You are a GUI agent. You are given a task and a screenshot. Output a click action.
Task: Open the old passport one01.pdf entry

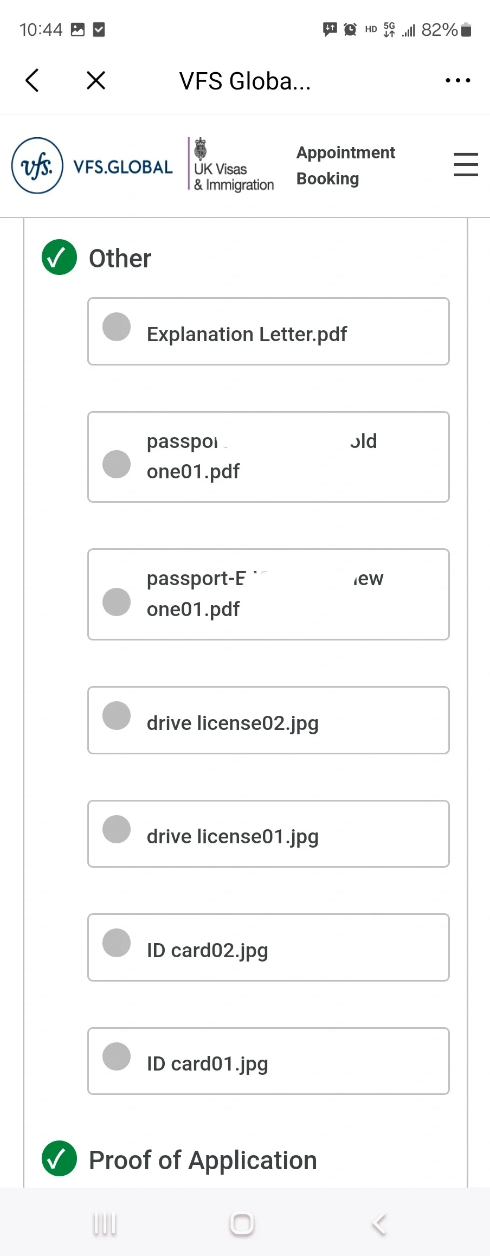coord(268,457)
